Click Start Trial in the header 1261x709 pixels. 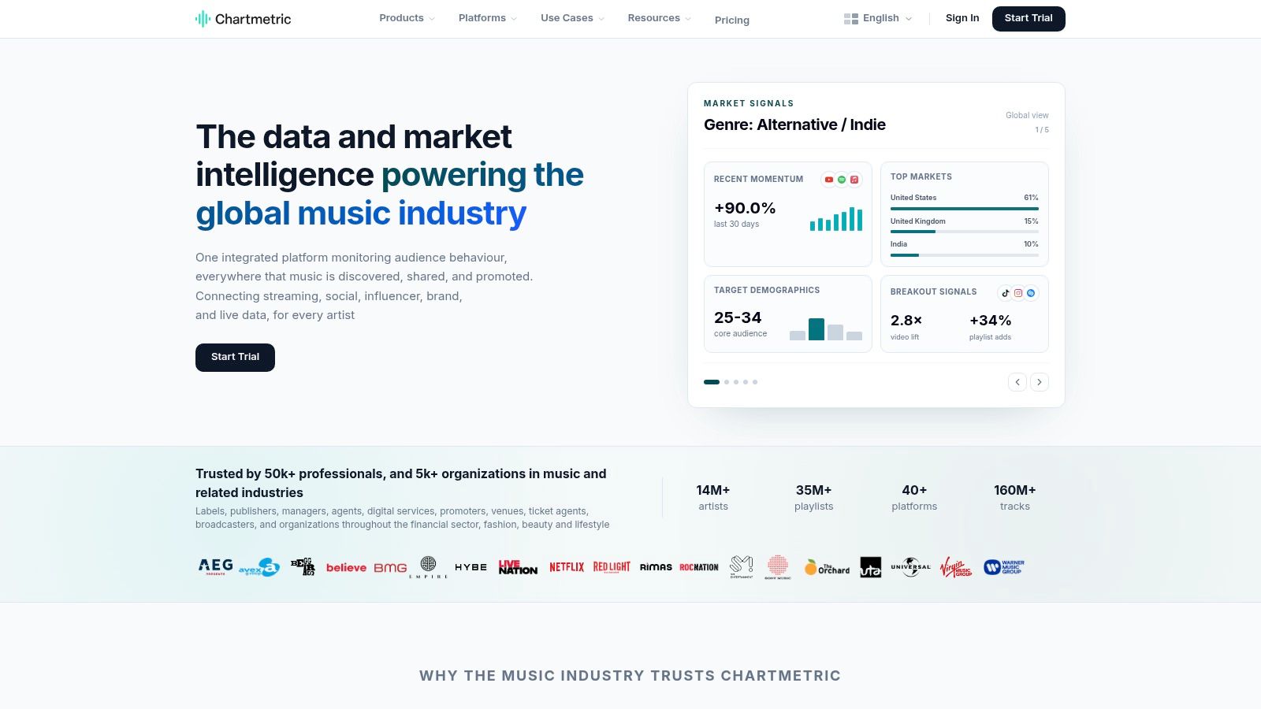click(x=1029, y=18)
